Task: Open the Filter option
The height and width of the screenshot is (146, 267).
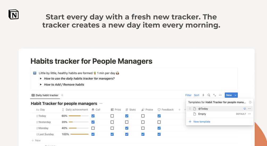Action: pos(188,95)
